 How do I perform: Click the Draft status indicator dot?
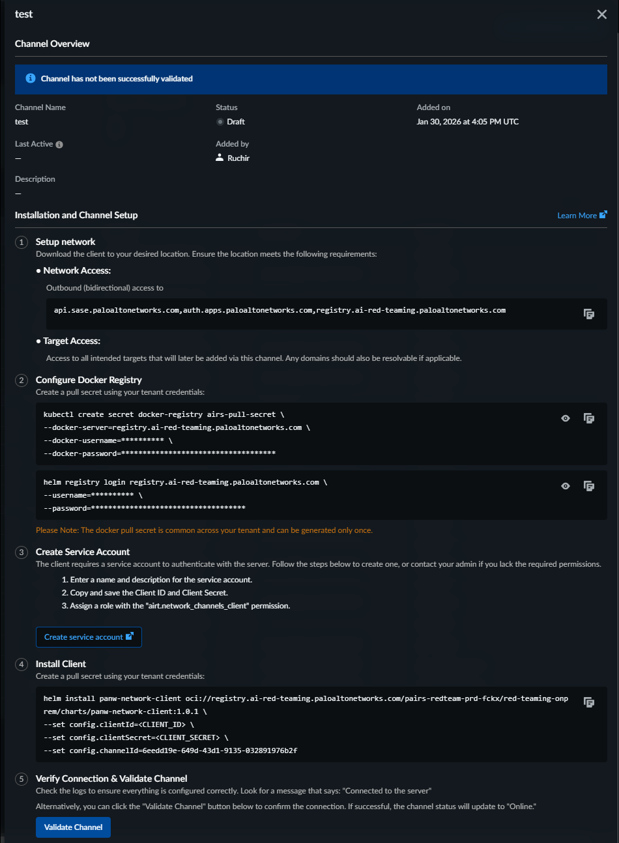(220, 122)
